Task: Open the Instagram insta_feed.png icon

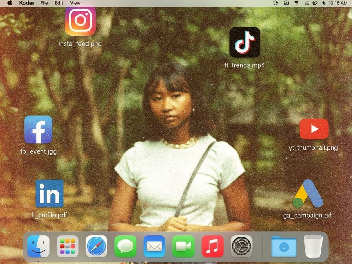Action: point(80,21)
